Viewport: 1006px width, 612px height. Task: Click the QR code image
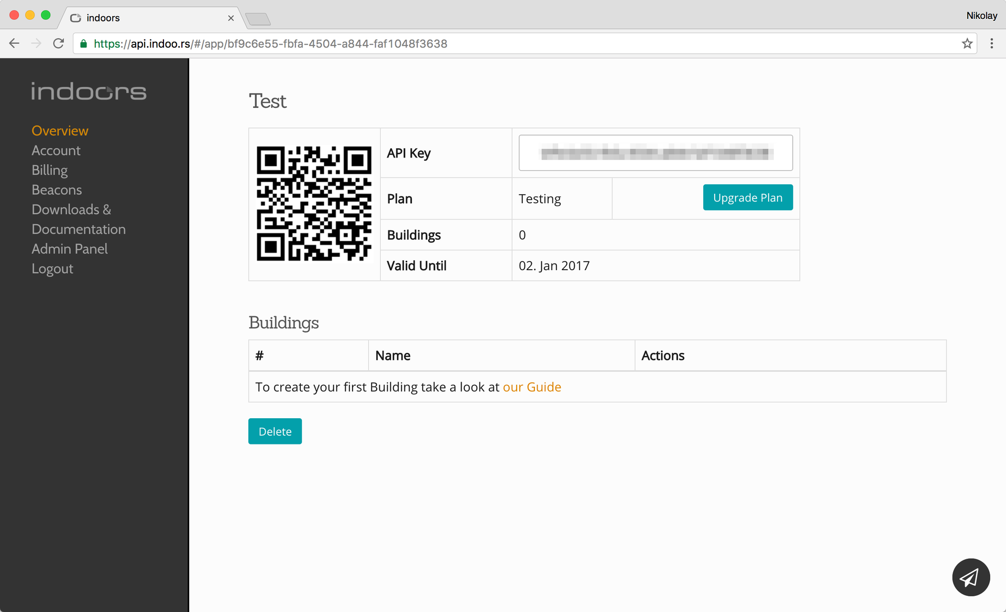point(314,204)
